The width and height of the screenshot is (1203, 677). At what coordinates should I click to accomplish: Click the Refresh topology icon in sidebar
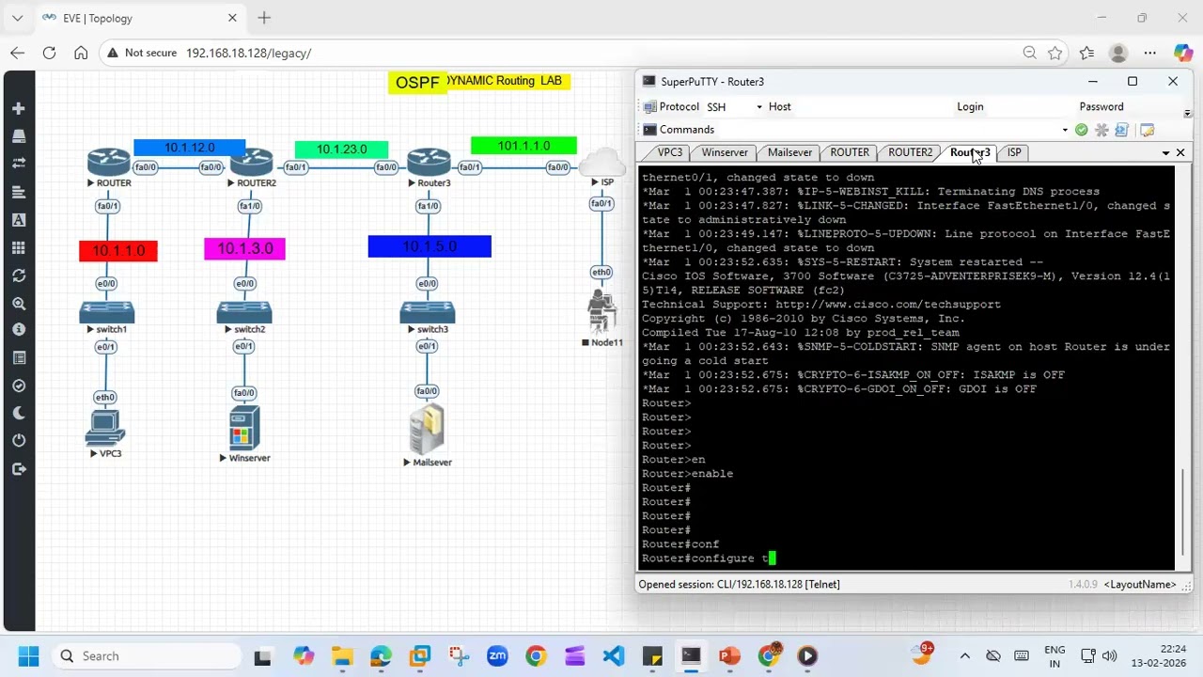(x=18, y=276)
